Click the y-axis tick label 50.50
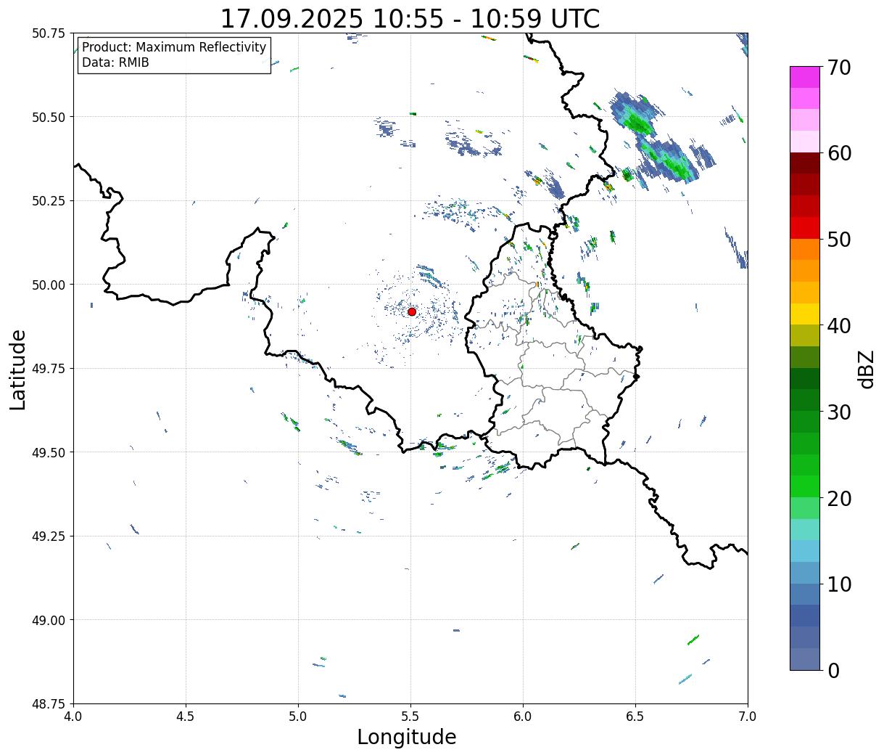884x755 pixels. point(49,117)
